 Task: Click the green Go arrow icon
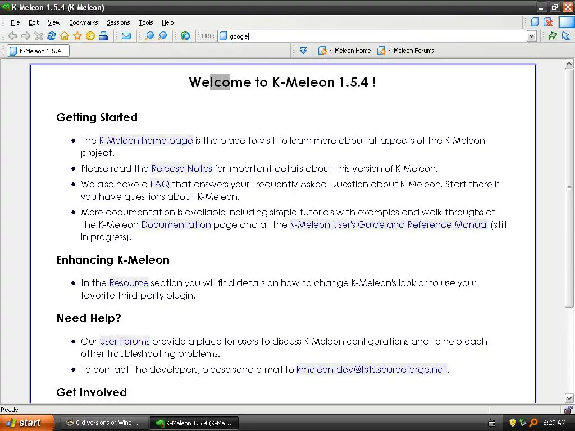(x=553, y=36)
